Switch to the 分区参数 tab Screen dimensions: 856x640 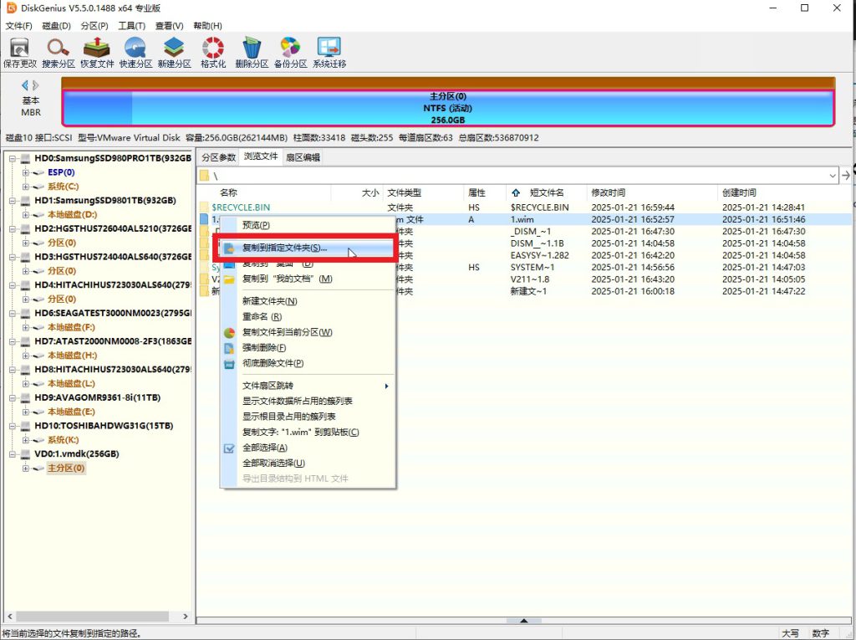[219, 157]
